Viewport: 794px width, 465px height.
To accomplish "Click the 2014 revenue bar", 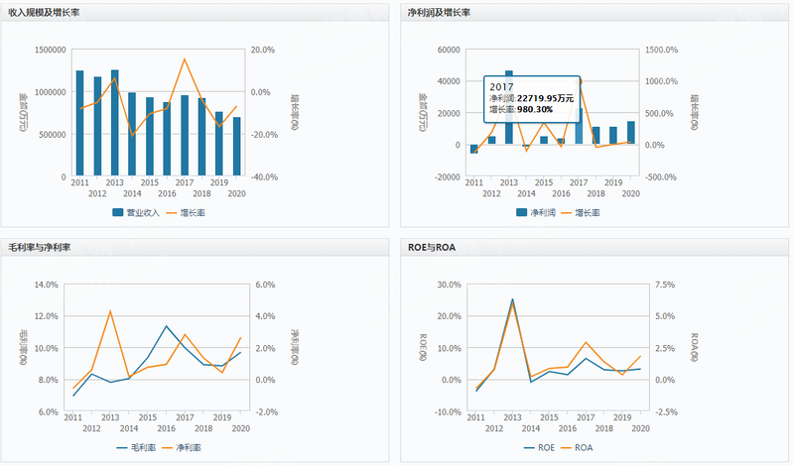I will coord(132,134).
